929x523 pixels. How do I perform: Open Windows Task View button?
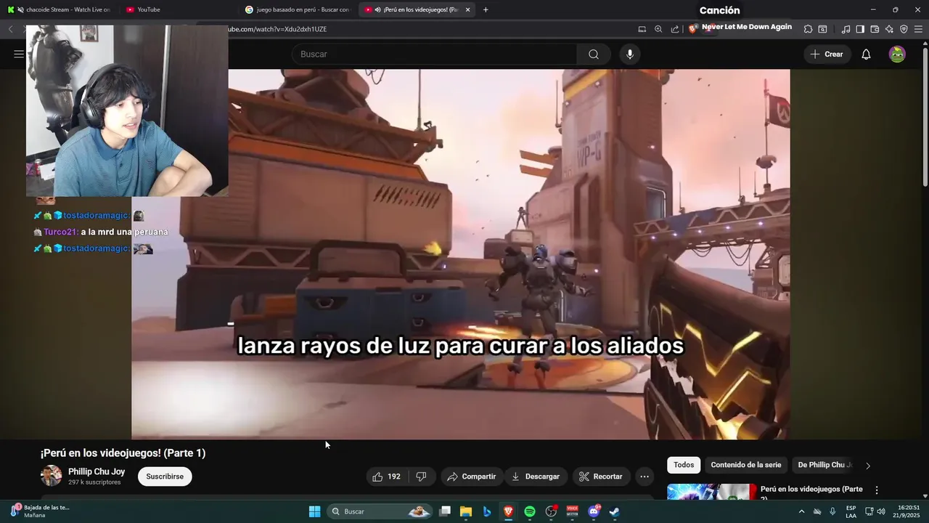pos(445,511)
